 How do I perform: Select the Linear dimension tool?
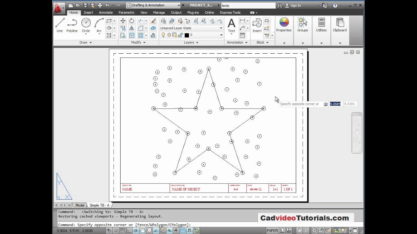click(242, 21)
